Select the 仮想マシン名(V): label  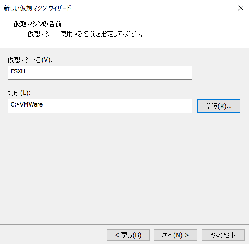coord(30,60)
